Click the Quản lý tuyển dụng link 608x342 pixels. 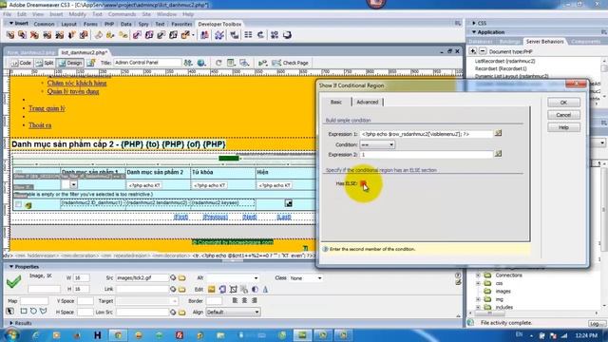tap(73, 91)
